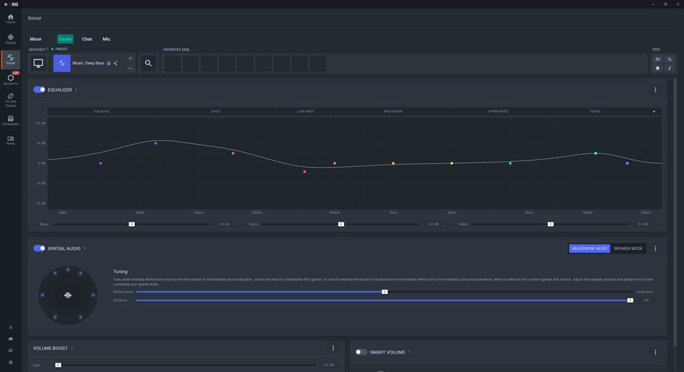Open the Engine section in sidebar
The height and width of the screenshot is (372, 684).
click(x=10, y=39)
